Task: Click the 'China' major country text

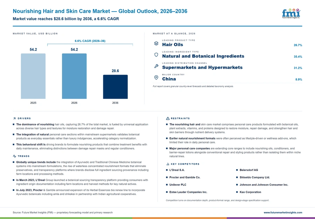Action: click(x=169, y=79)
